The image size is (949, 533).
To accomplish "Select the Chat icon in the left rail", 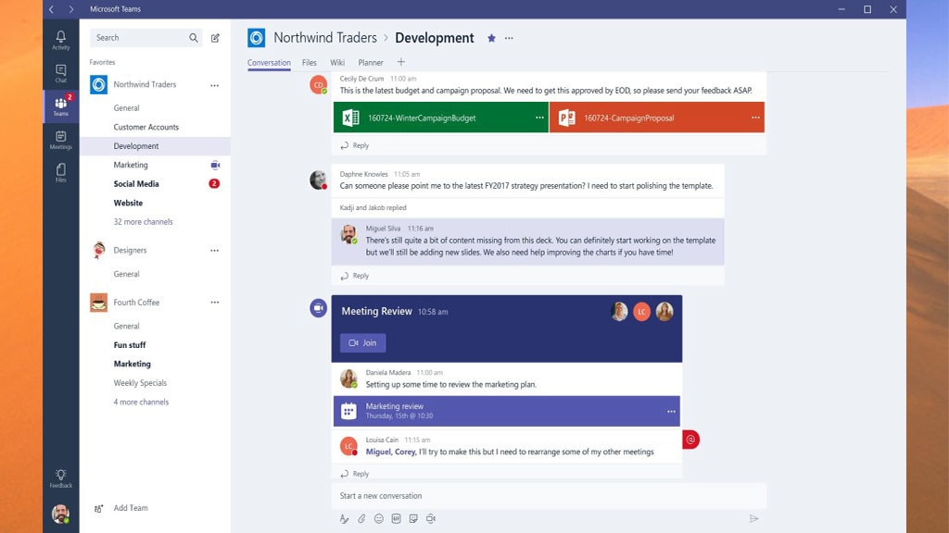I will click(x=60, y=72).
